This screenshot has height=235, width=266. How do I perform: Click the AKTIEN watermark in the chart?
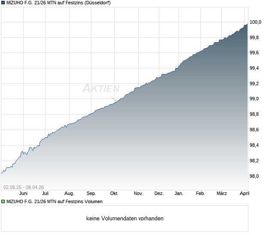click(x=101, y=88)
